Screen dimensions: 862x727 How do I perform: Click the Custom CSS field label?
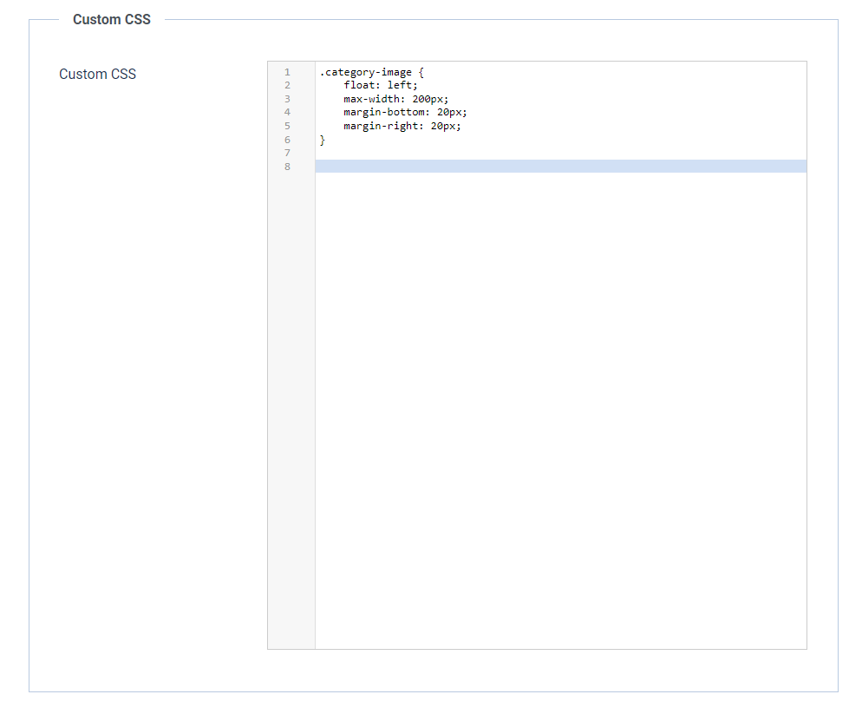(97, 75)
